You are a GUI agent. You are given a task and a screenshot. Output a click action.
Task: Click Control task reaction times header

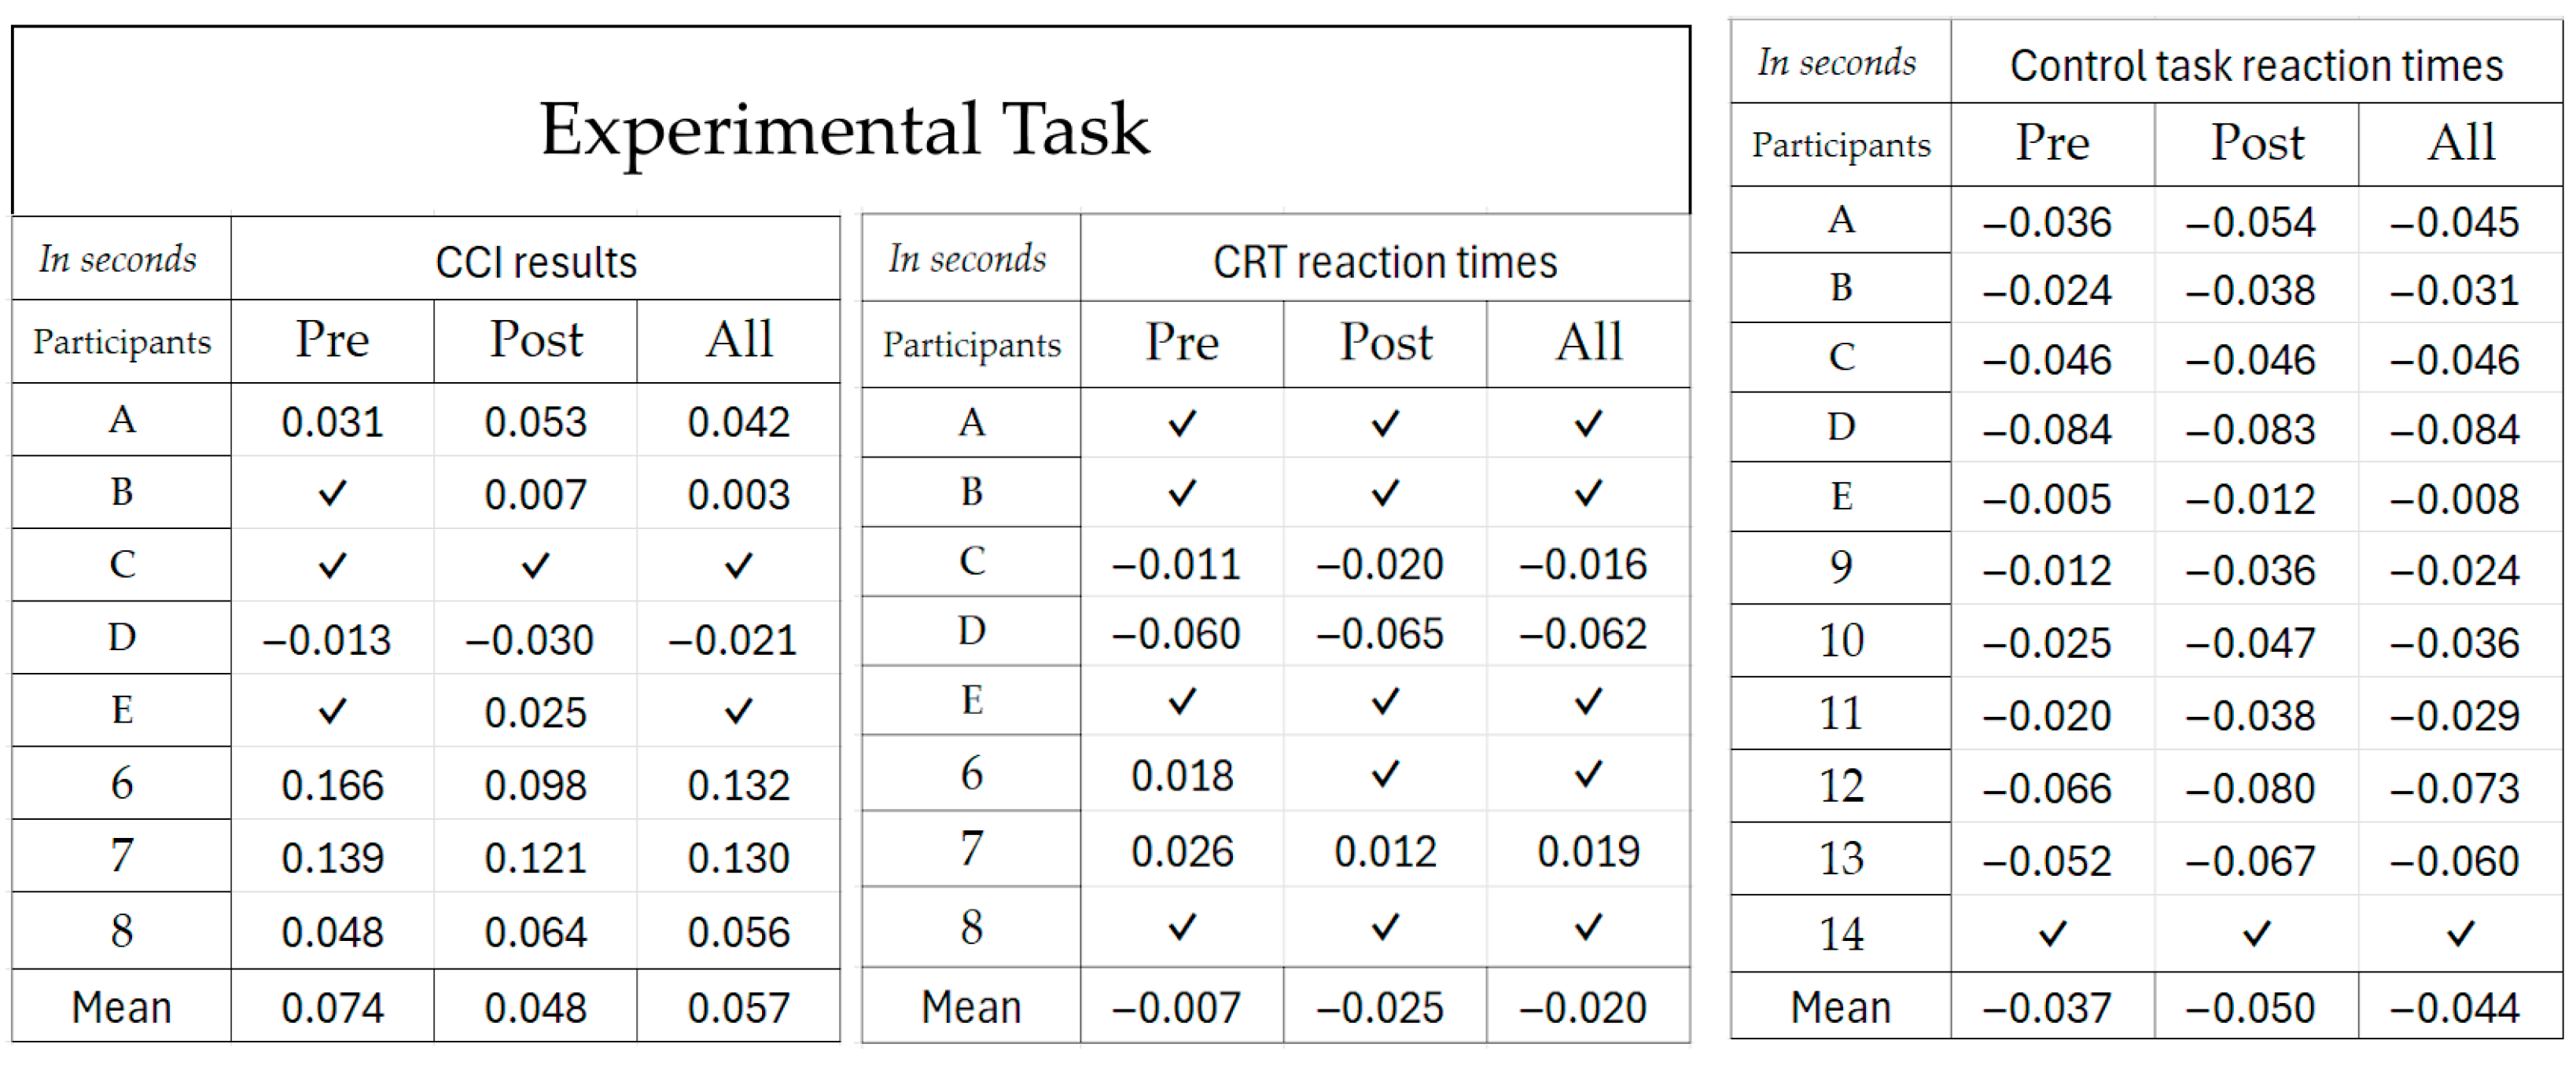click(x=2256, y=66)
